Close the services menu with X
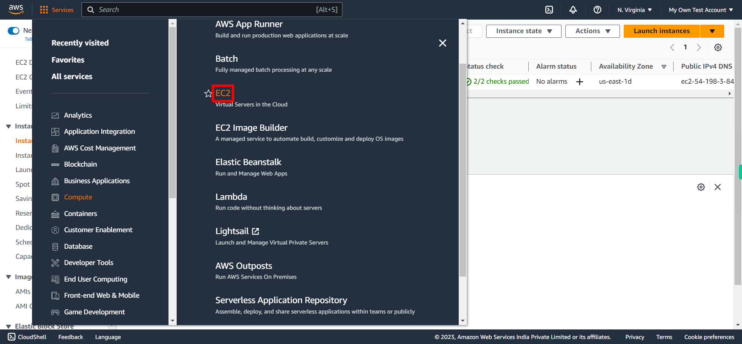The image size is (742, 344). click(x=442, y=43)
